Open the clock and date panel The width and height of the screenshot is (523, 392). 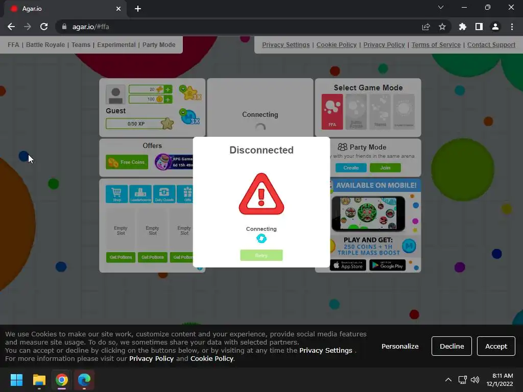point(500,380)
